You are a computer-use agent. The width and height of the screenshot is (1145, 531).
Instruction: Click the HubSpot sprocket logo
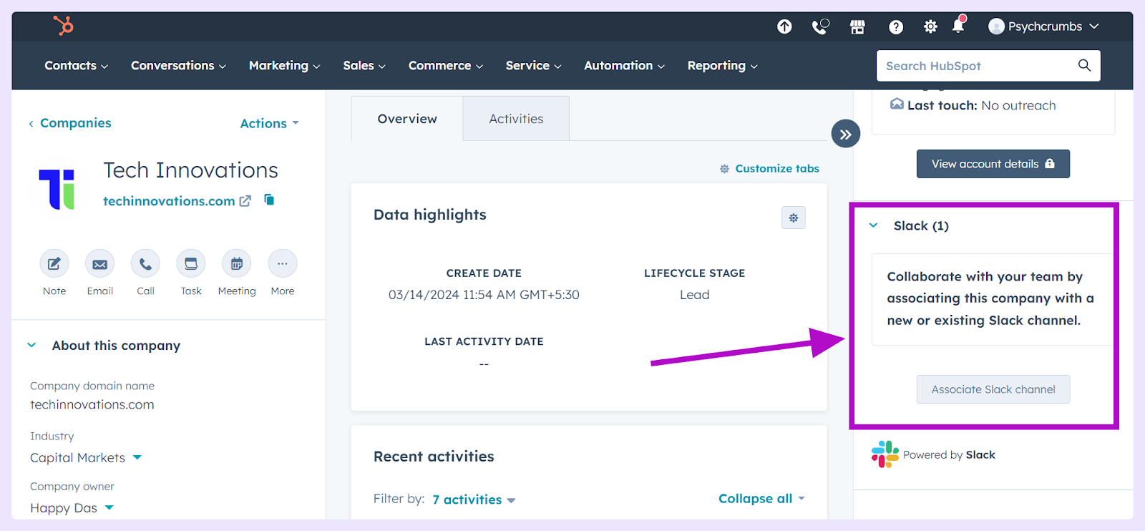coord(64,26)
